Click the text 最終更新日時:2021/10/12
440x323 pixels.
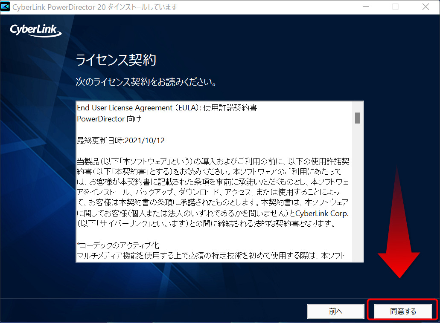121,140
